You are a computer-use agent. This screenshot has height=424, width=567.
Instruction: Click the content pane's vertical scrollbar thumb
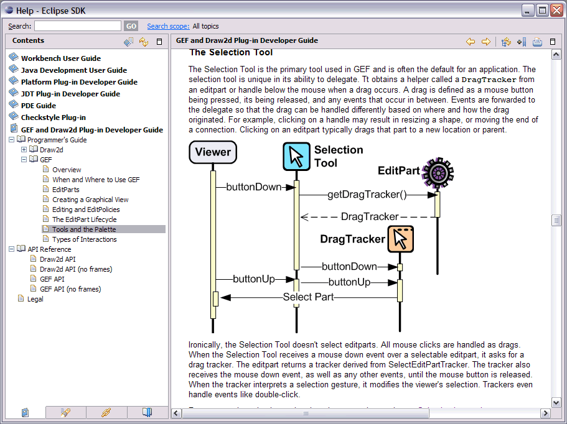(556, 220)
